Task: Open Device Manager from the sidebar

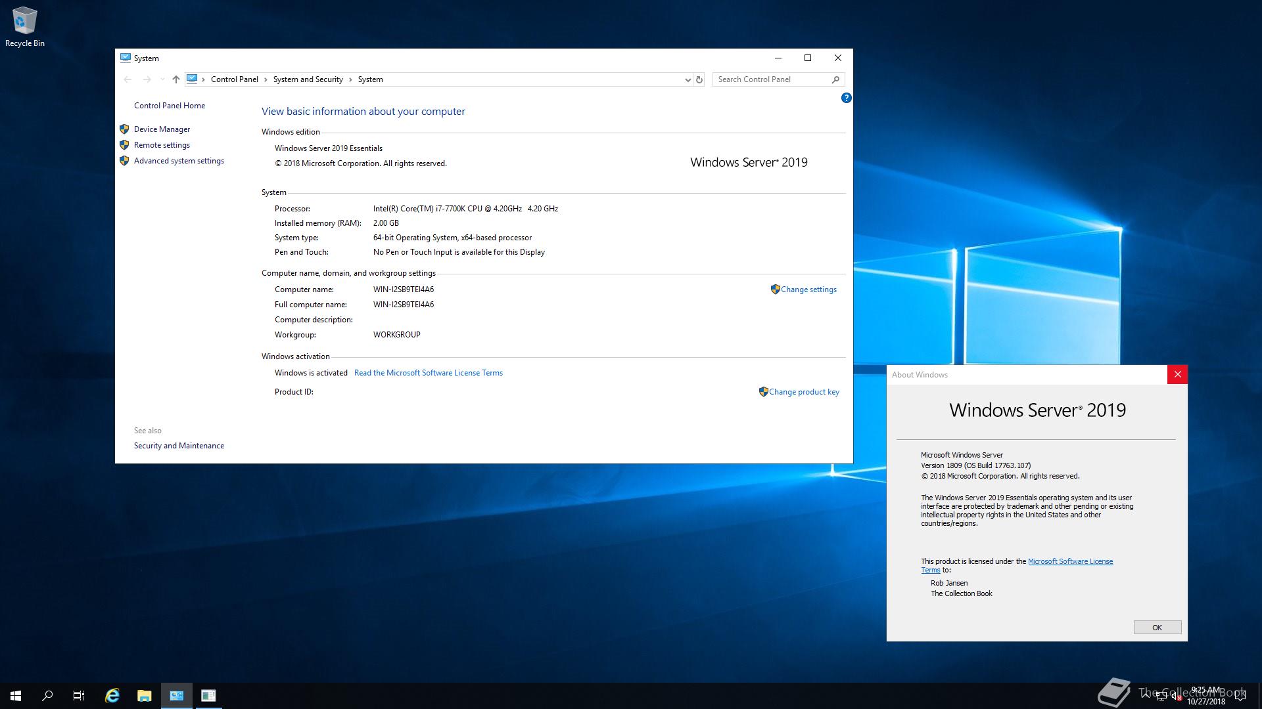Action: coord(162,129)
